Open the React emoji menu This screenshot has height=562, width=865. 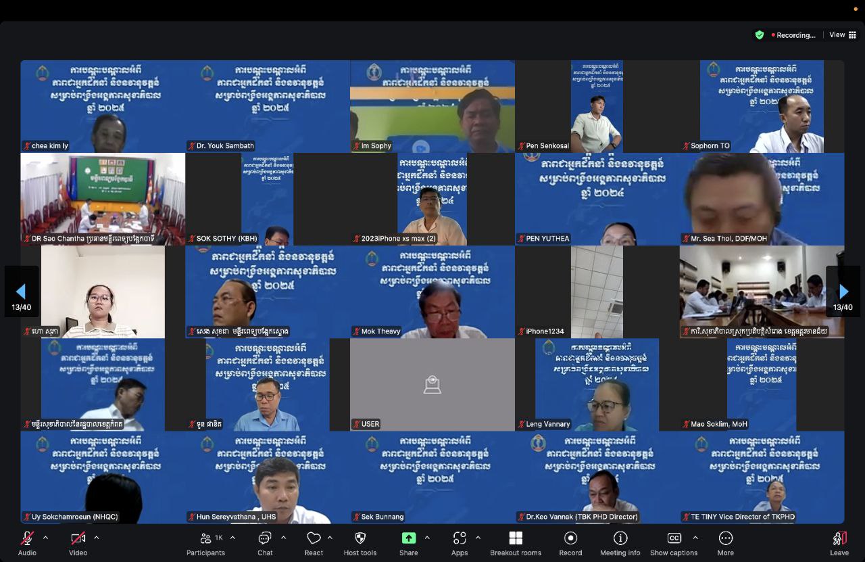click(x=314, y=543)
